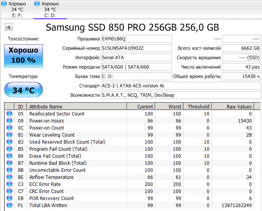Click the Reallocated Sector Count attribute name
This screenshot has height=211, width=262.
tap(57, 114)
